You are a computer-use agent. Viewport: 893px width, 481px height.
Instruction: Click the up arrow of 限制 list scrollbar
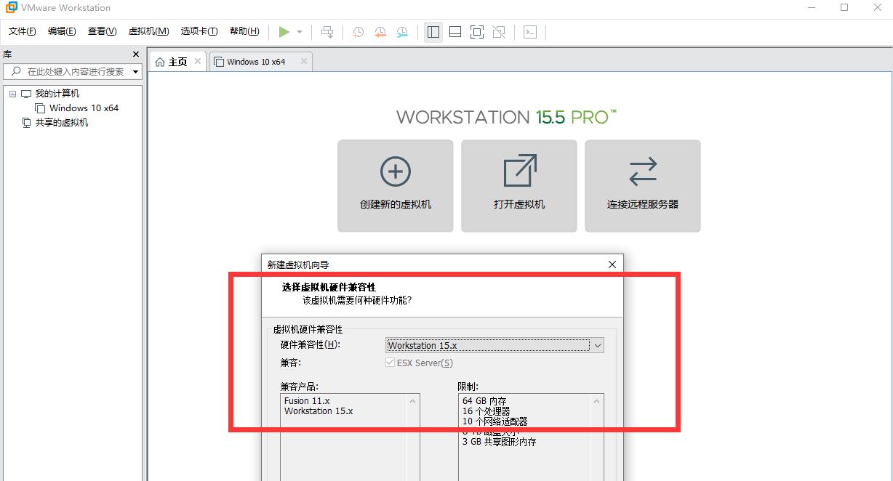pos(597,401)
